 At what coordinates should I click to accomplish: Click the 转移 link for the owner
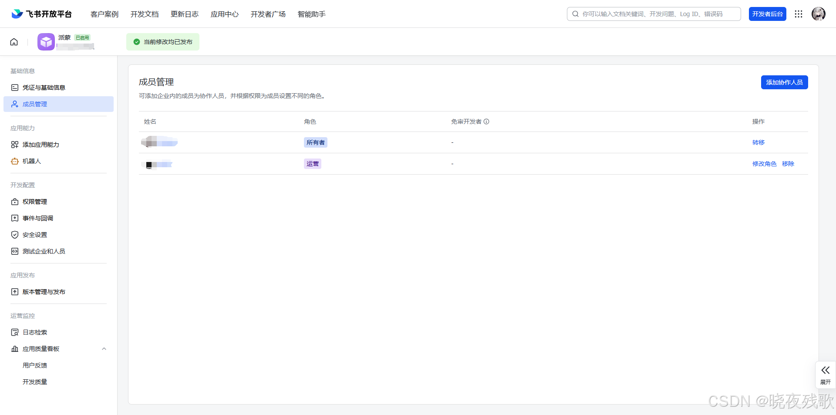pos(758,142)
